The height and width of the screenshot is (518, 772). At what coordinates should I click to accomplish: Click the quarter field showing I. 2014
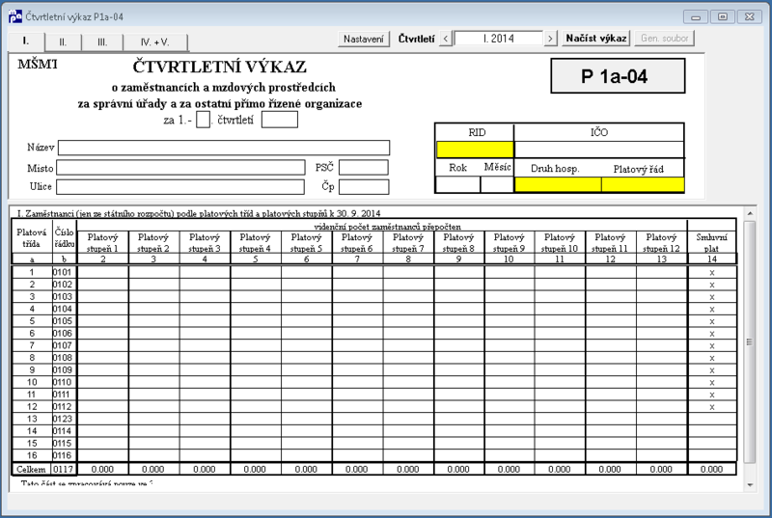click(498, 39)
